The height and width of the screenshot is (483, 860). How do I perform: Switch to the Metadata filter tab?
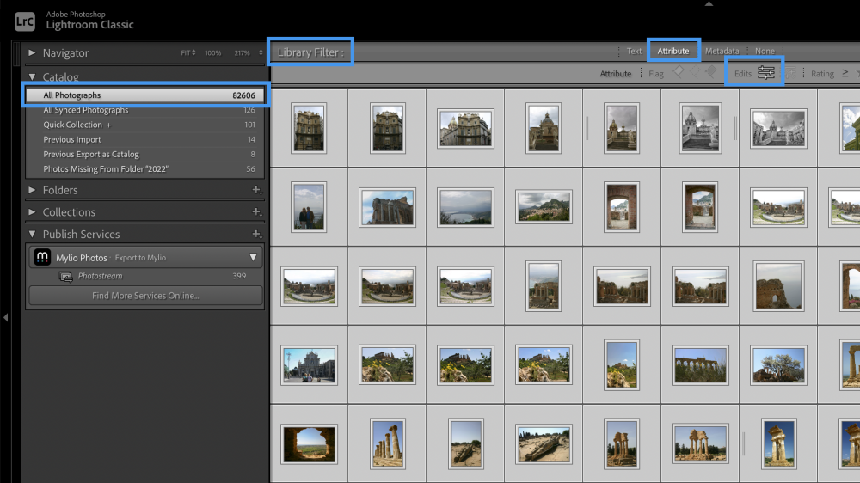pos(722,52)
